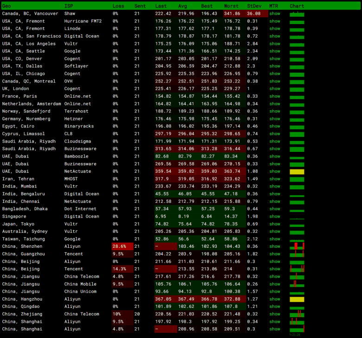Click the show link for Canada, Vancouver Shaw

[x=275, y=14]
